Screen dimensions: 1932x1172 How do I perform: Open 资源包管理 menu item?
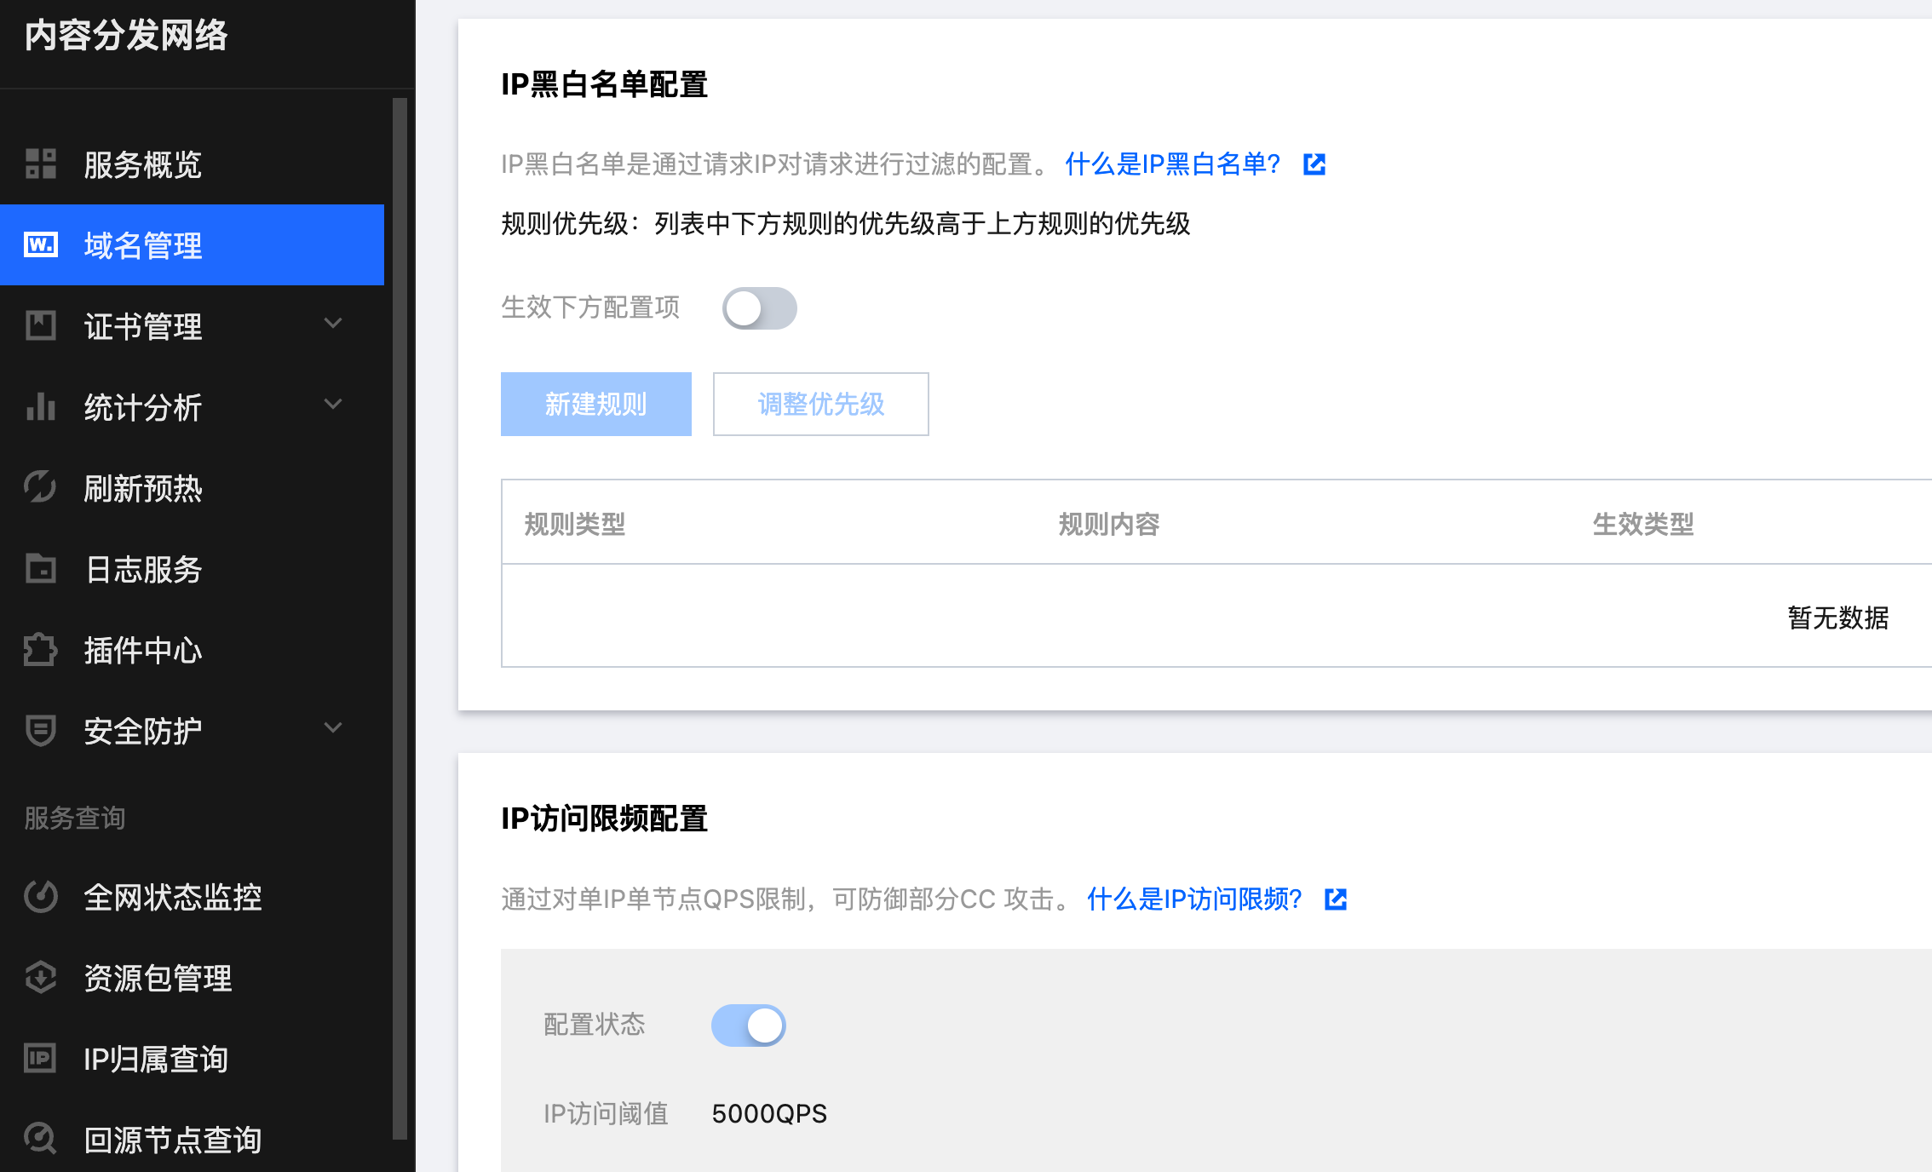[x=158, y=978]
